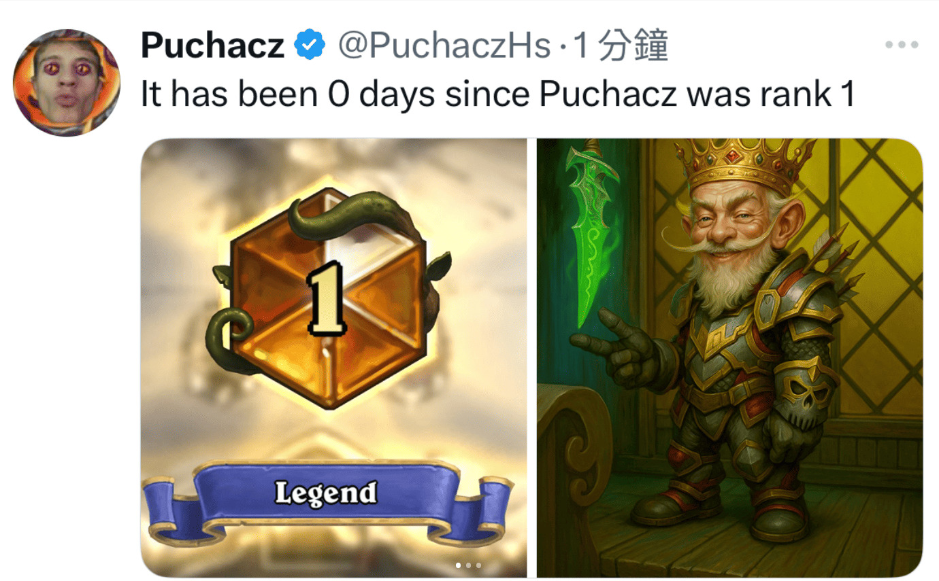
Task: Open the tweet via 1 分鐘 timestamp
Action: [621, 46]
